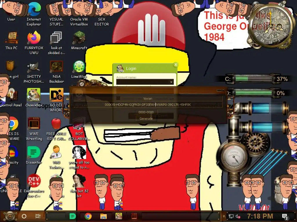Launch the LimeWire desktop shortcut
The image size is (297, 222).
pyautogui.click(x=79, y=69)
